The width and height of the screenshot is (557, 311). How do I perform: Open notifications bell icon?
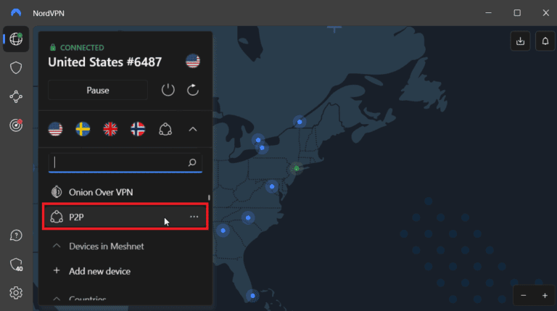pyautogui.click(x=545, y=41)
